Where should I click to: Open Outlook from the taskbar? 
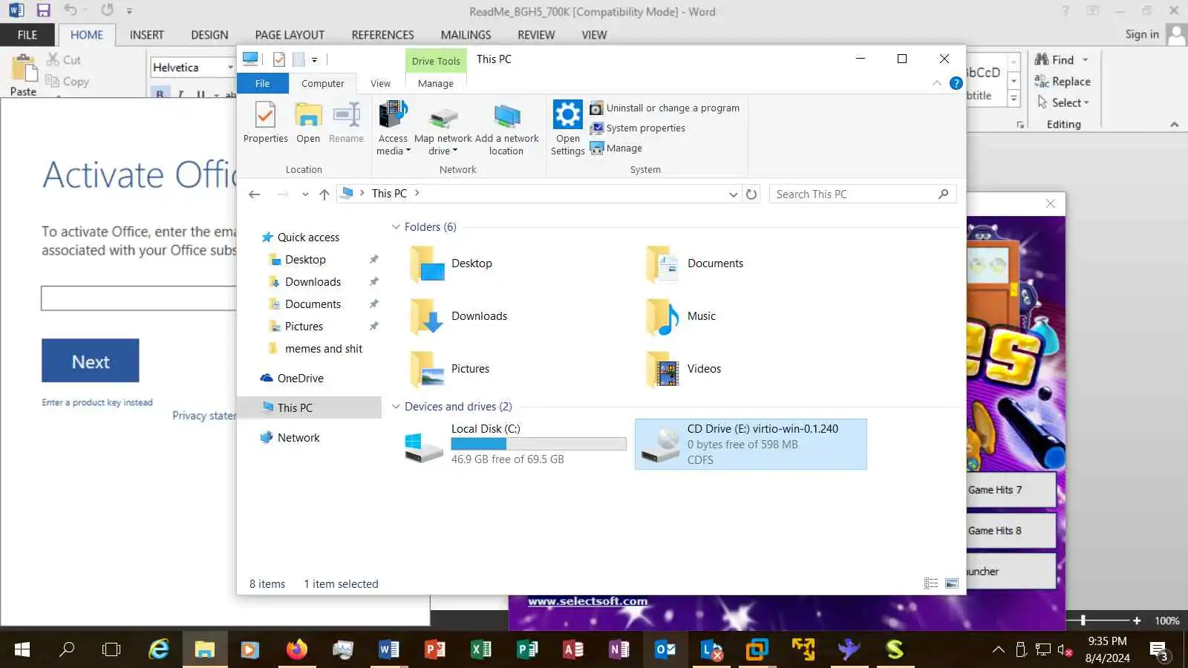tap(665, 649)
